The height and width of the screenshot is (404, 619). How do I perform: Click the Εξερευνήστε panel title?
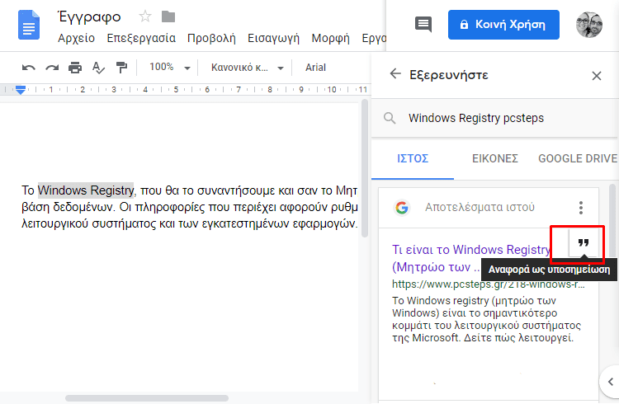pos(449,74)
